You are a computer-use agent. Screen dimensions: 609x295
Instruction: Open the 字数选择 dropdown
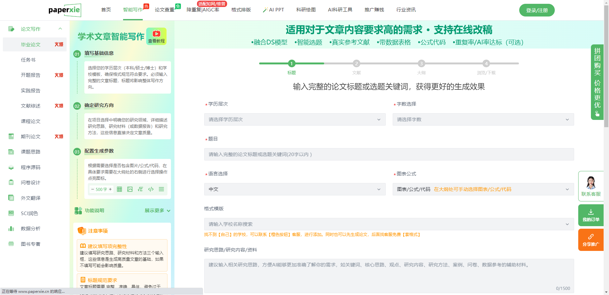(483, 120)
